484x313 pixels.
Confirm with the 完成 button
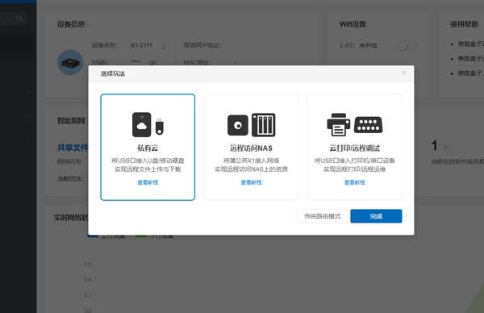pyautogui.click(x=376, y=216)
